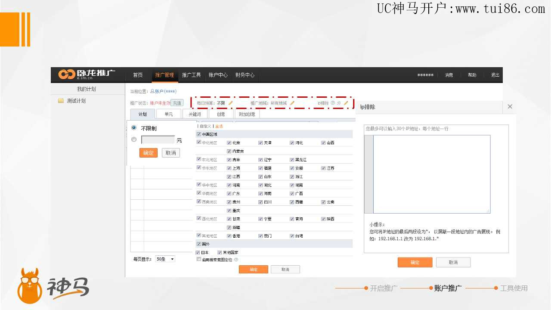The height and width of the screenshot is (310, 551).
Task: Enable the 启用搜索意图定位 checkbox
Action: pos(198,260)
